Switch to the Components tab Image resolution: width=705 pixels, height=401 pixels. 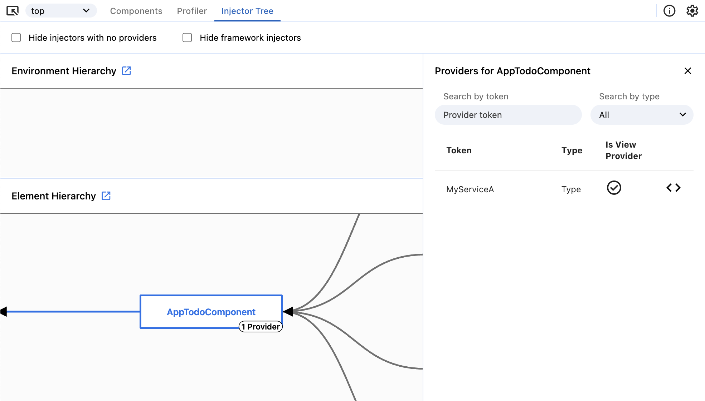136,11
